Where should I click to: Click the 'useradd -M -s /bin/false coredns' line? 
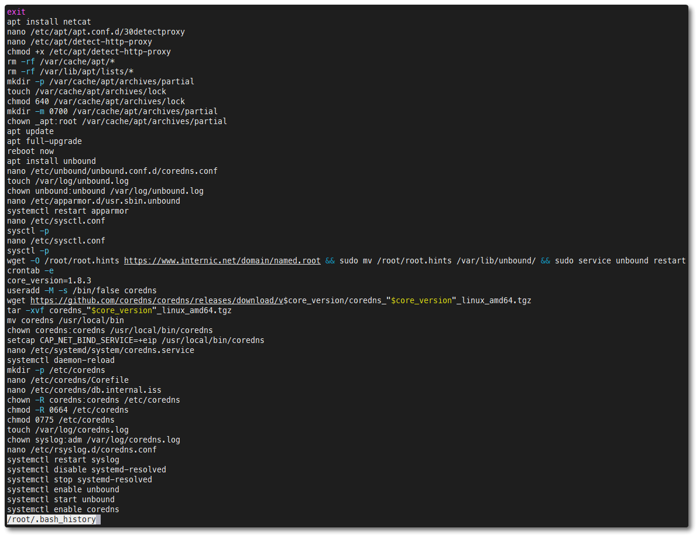click(x=82, y=290)
